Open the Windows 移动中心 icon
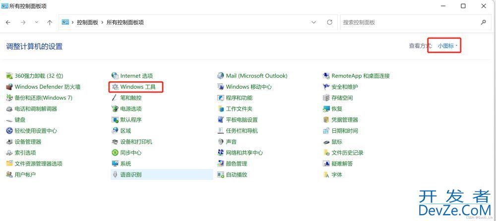The width and height of the screenshot is (496, 221). (x=221, y=87)
